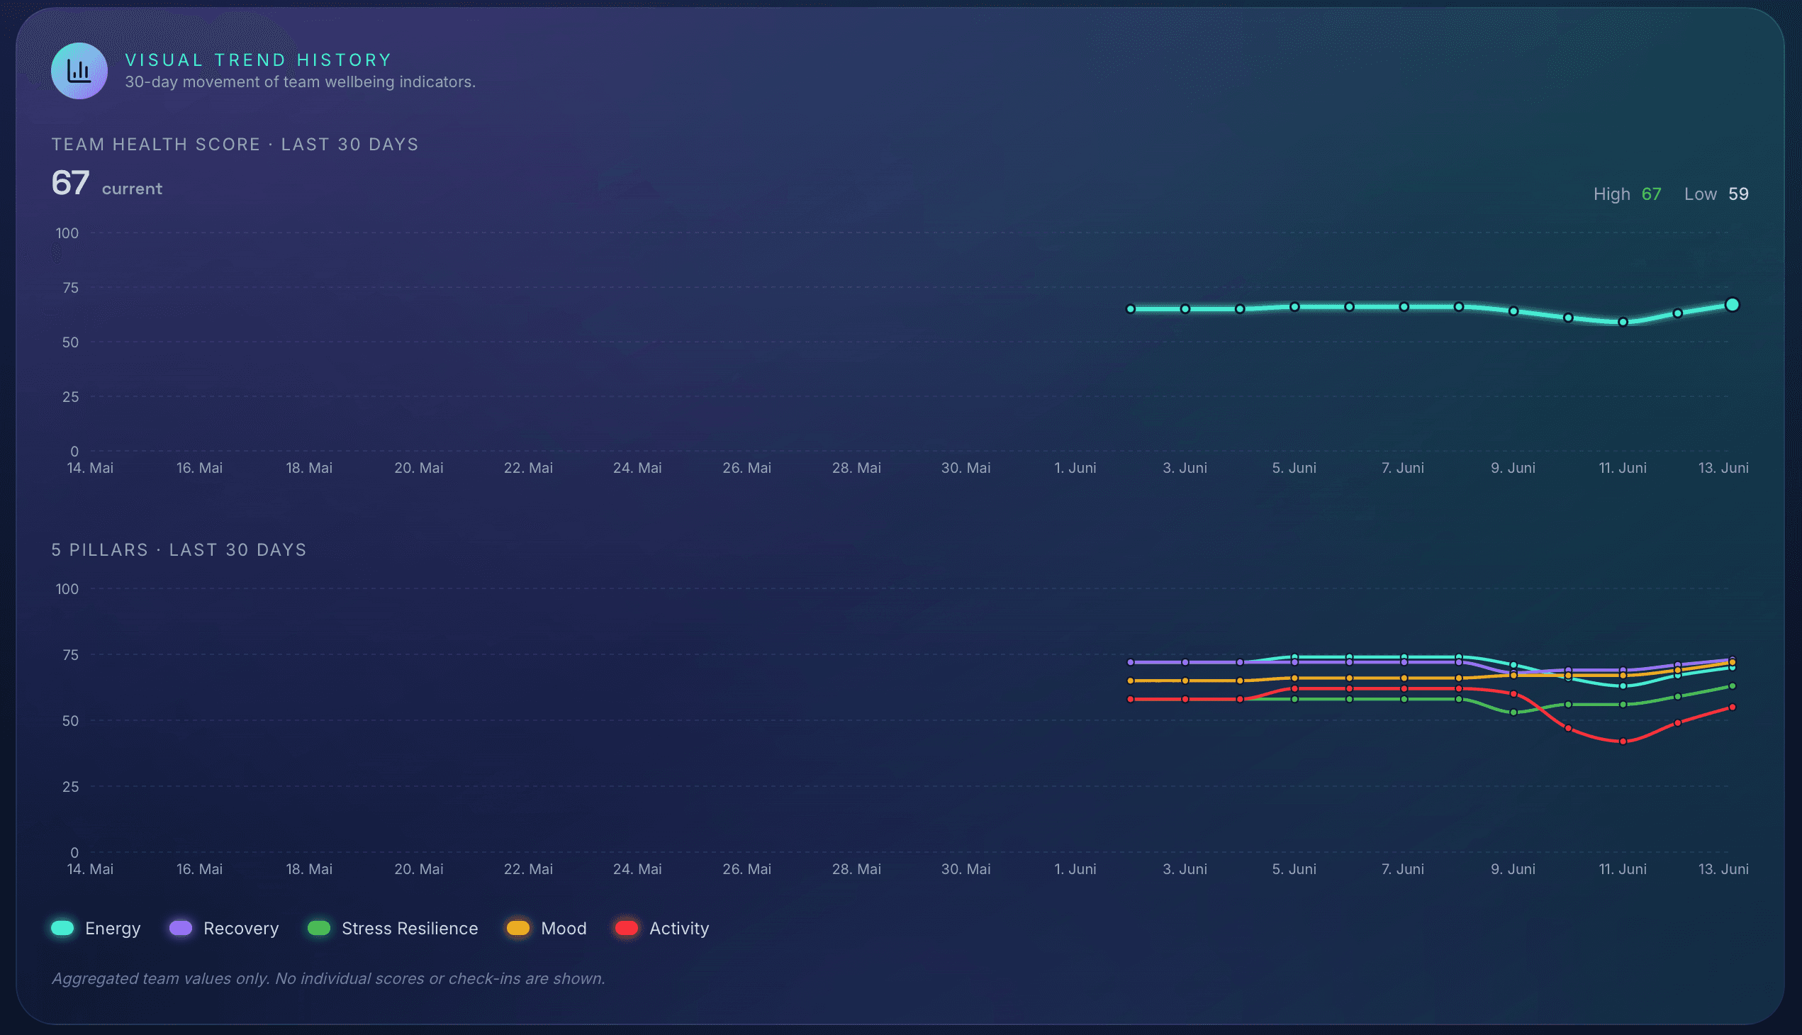Click the first point of the health score line
1802x1035 pixels.
(1130, 309)
